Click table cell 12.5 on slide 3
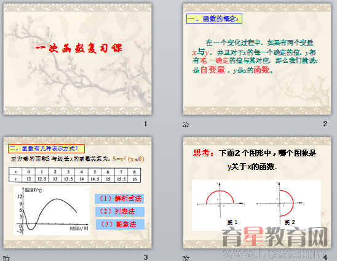This screenshot has width=337, height=261. click(x=42, y=179)
